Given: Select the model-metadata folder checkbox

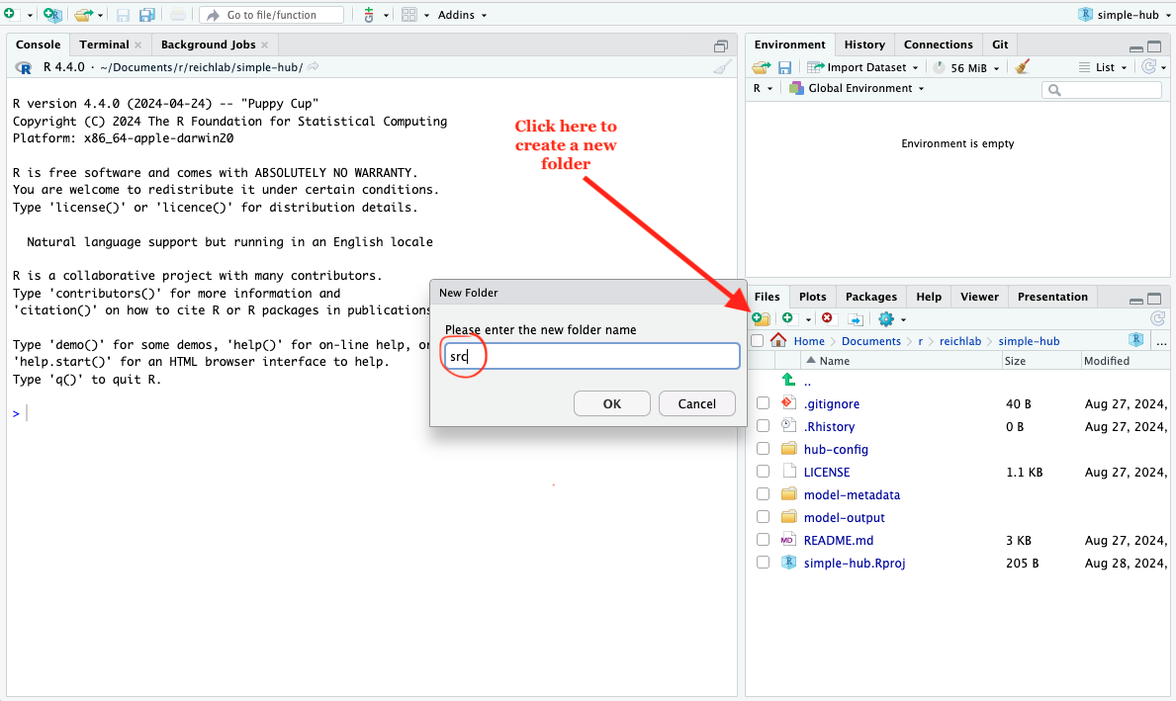Looking at the screenshot, I should [x=763, y=494].
